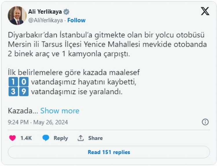Like the tweet with the heart icon
This screenshot has width=217, height=166.
click(12, 138)
